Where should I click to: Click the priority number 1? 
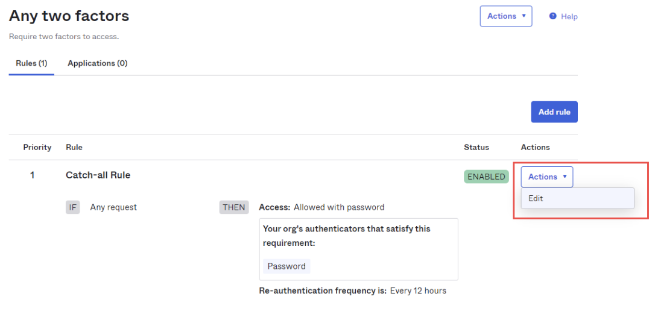[33, 175]
